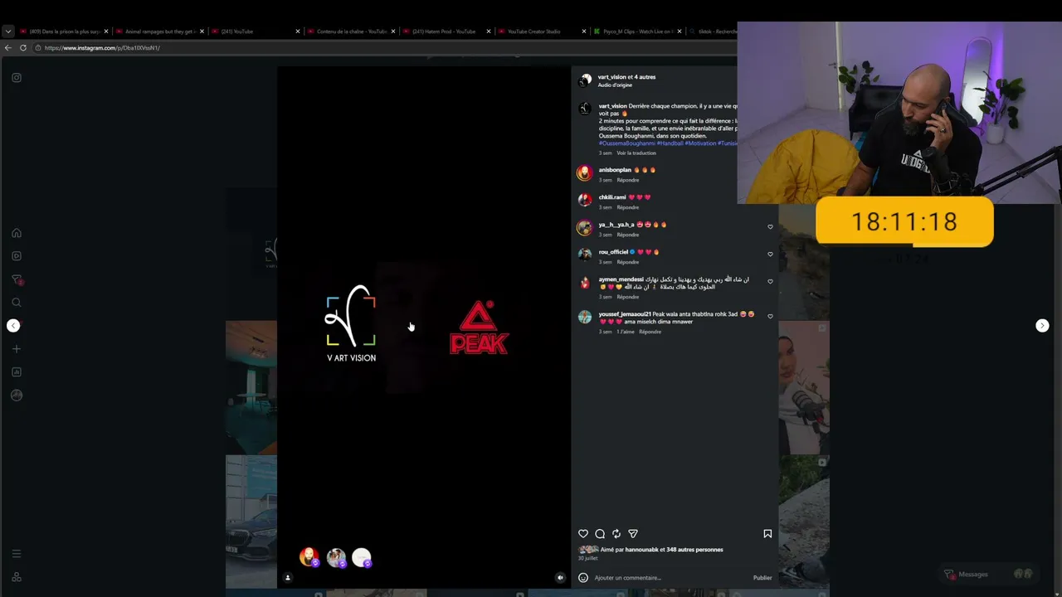This screenshot has width=1062, height=597.
Task: View '348 autres personnes' who liked
Action: click(x=694, y=550)
